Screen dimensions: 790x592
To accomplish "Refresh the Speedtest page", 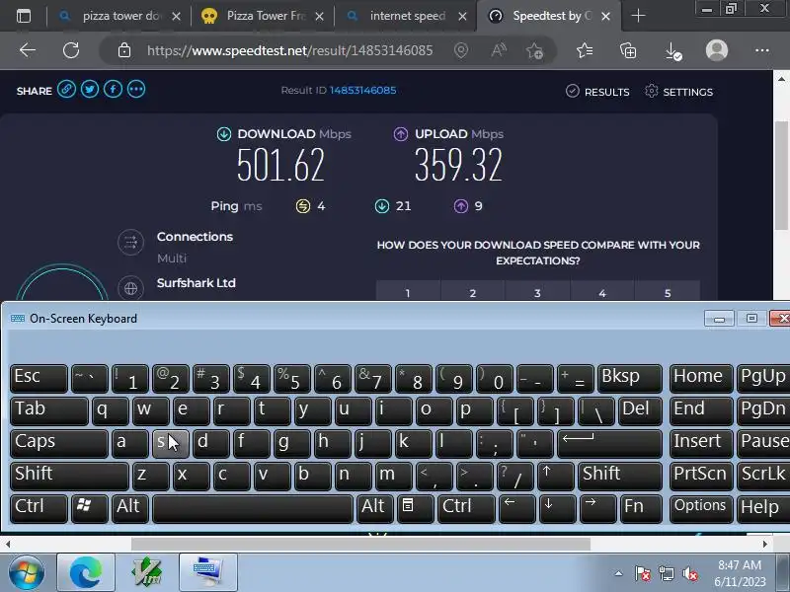I will tap(71, 50).
